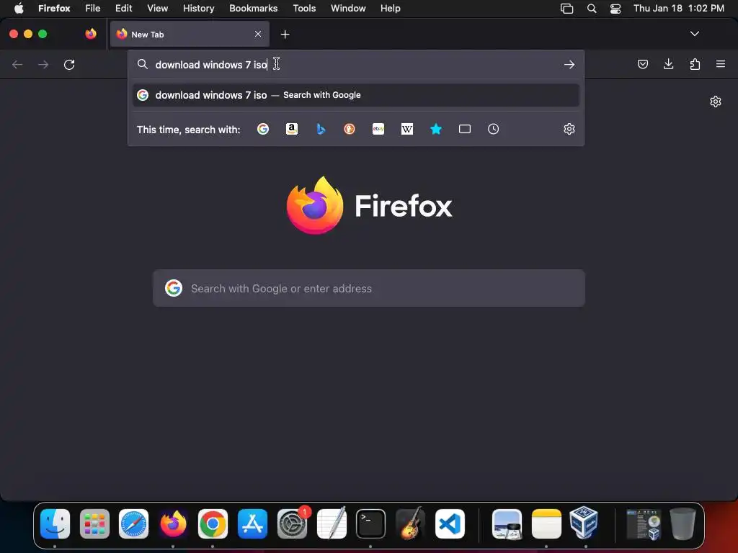Open the Firefox app menu

[x=54, y=8]
